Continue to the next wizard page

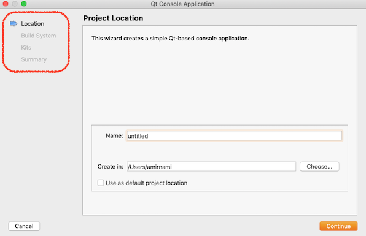[338, 226]
